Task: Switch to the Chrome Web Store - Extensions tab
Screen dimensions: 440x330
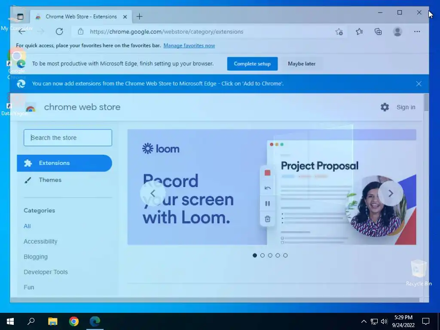Action: coord(81,17)
